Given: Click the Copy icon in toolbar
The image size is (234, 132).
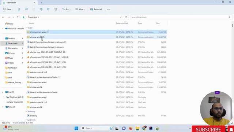Looking at the screenshot, I should (x=26, y=9).
